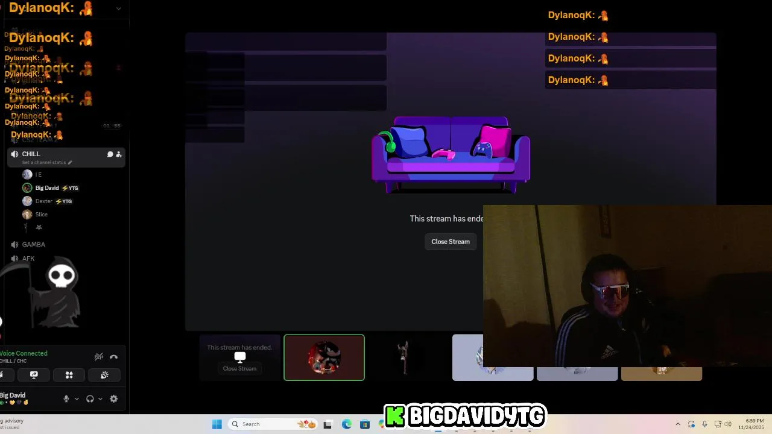
Task: Click Set a channel status text
Action: (44, 162)
